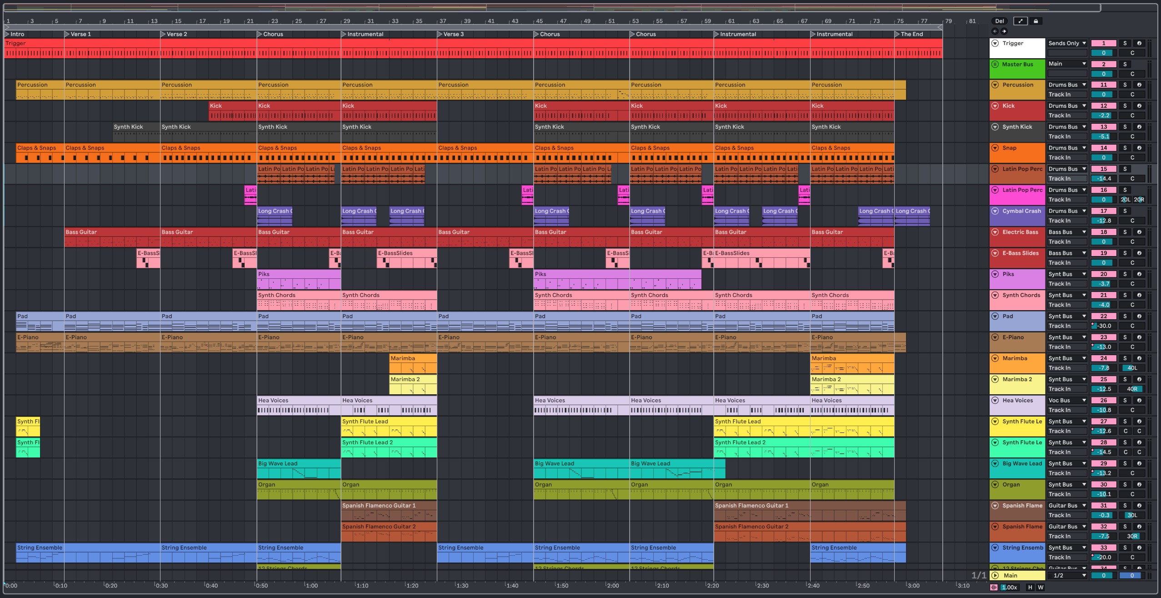The height and width of the screenshot is (598, 1161).
Task: Click the lock envelopes icon
Action: click(1036, 21)
